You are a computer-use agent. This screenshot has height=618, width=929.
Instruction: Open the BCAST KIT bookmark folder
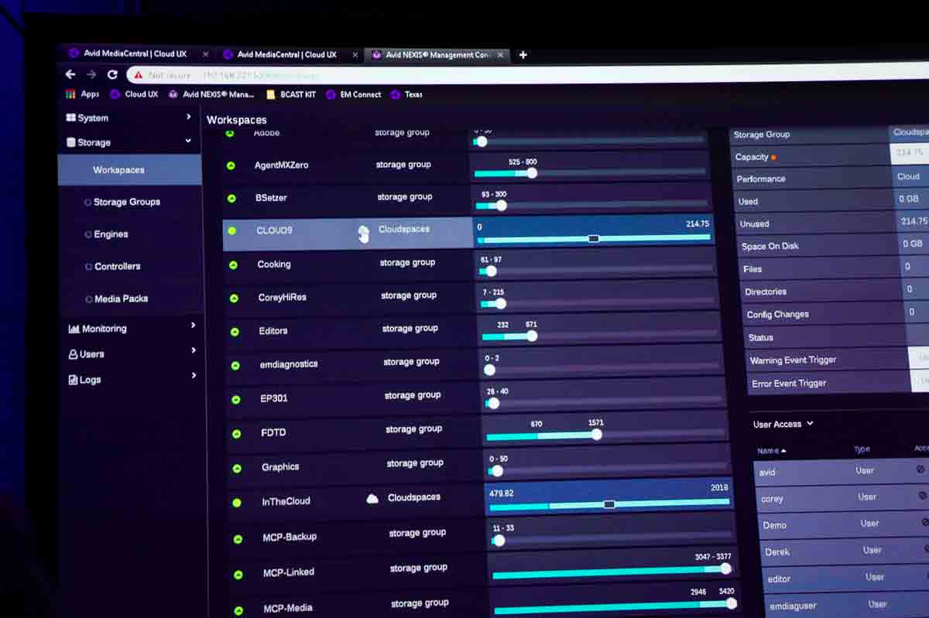click(x=291, y=94)
